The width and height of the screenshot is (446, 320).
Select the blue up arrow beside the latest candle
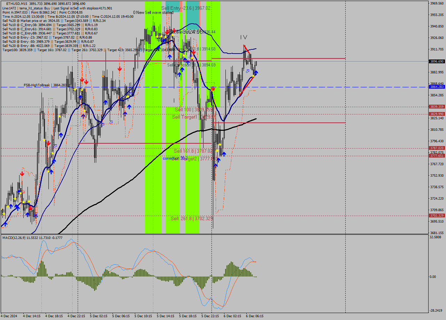(x=256, y=72)
